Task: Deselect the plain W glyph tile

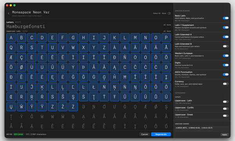Action: coord(73,47)
